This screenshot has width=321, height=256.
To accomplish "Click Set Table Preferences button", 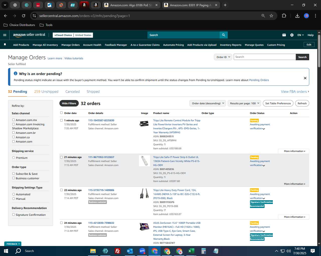I will coord(278,103).
